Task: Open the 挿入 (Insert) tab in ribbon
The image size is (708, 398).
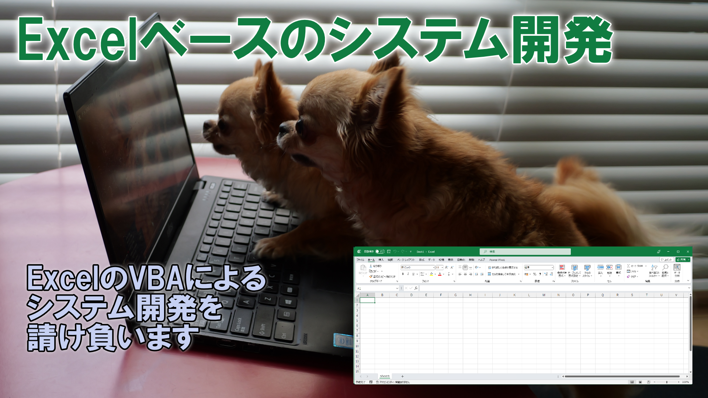Action: tap(381, 259)
